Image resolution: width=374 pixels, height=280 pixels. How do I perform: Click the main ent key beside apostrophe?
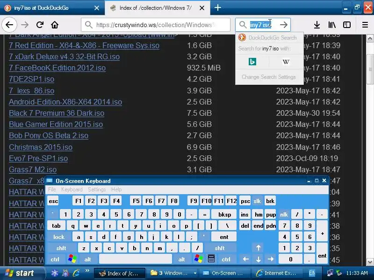click(224, 237)
